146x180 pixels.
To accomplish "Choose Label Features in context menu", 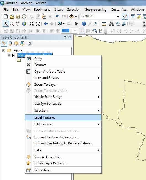I will click(63, 117).
